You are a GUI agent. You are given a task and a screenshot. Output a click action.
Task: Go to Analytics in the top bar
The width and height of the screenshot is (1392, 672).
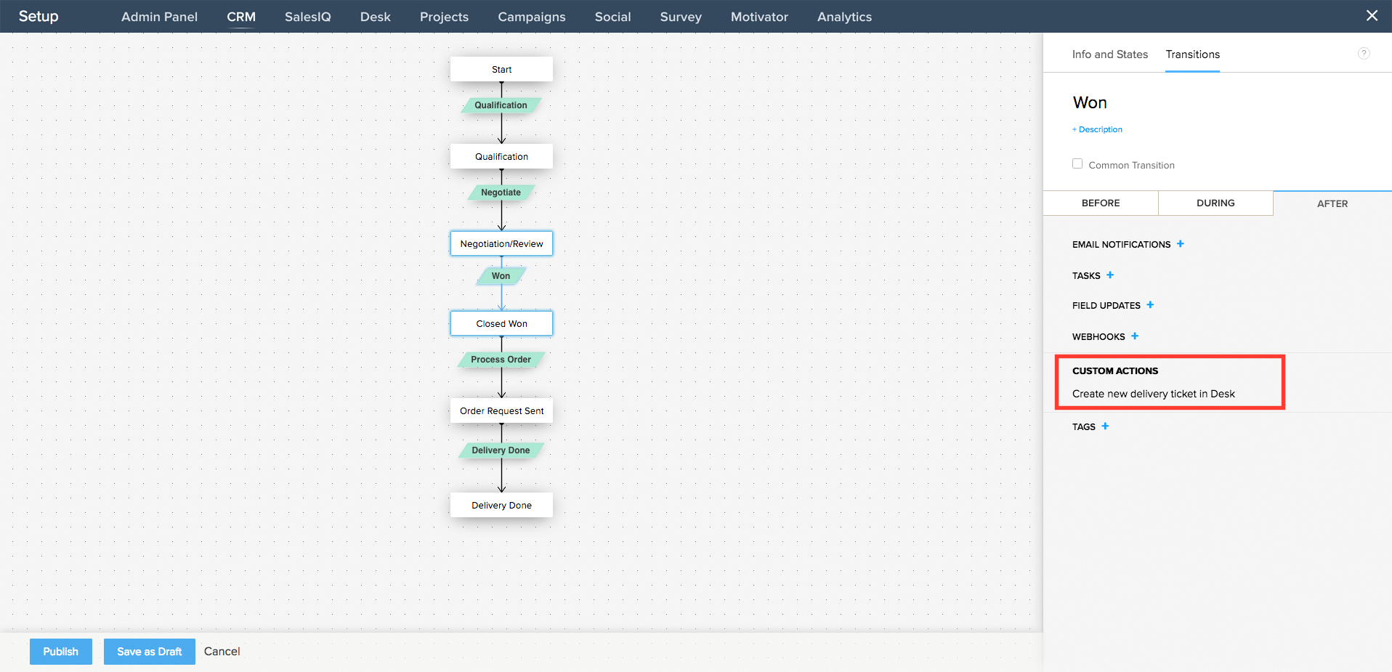pos(843,17)
